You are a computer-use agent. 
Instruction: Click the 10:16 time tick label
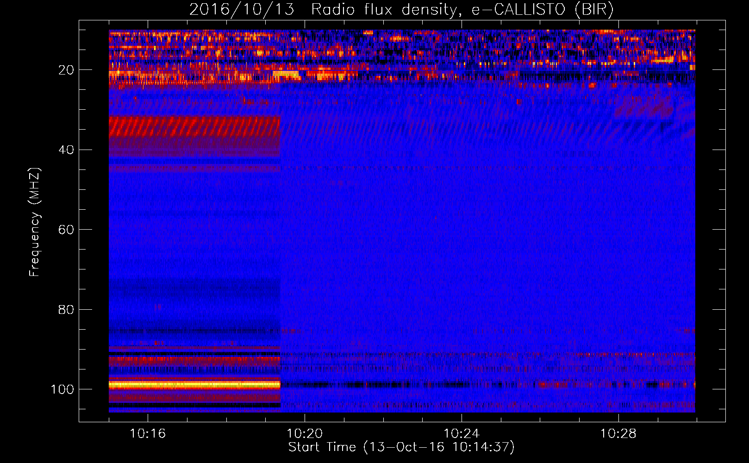tap(148, 434)
